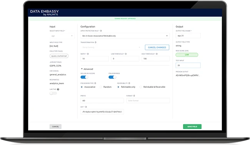Collapse the Advanced section
Image resolution: width=250 pixels, height=145 pixels.
tap(87, 69)
